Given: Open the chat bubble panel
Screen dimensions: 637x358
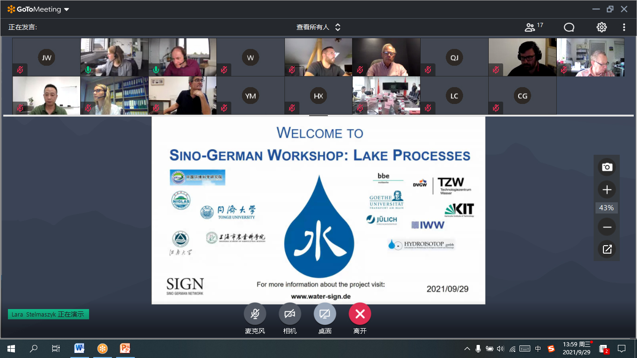Looking at the screenshot, I should (569, 28).
